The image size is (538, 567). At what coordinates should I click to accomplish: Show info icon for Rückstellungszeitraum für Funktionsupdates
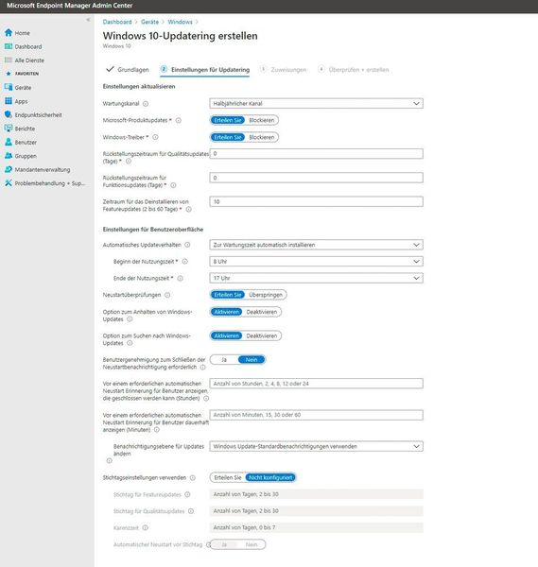pos(173,185)
